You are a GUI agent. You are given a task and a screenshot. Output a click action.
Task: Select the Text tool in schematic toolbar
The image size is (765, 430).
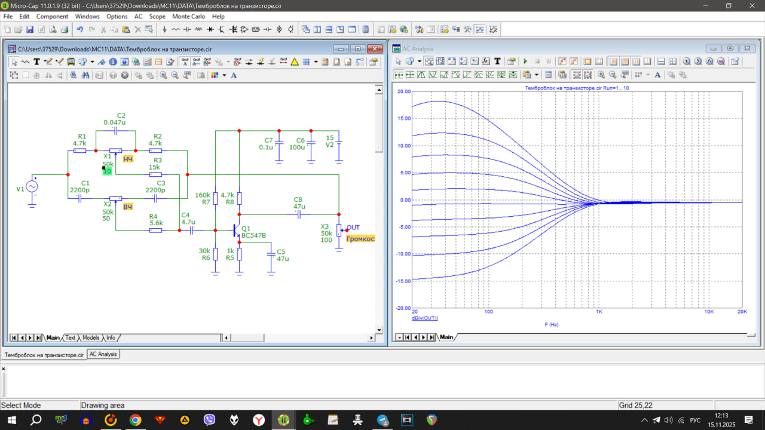(36, 62)
